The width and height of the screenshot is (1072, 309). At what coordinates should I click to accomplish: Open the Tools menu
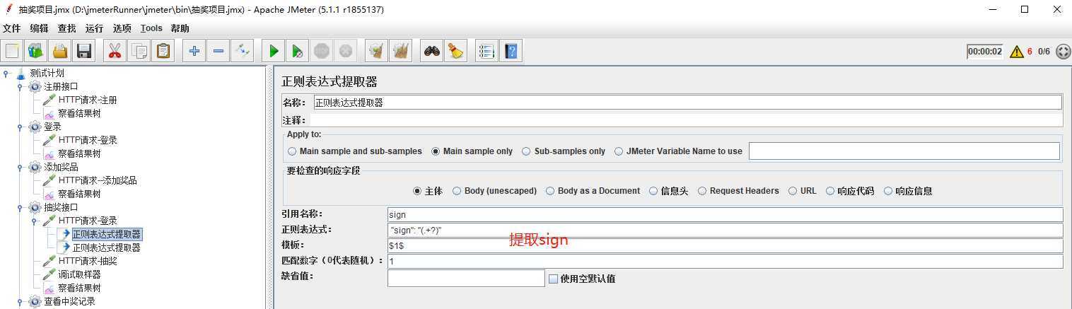[151, 28]
